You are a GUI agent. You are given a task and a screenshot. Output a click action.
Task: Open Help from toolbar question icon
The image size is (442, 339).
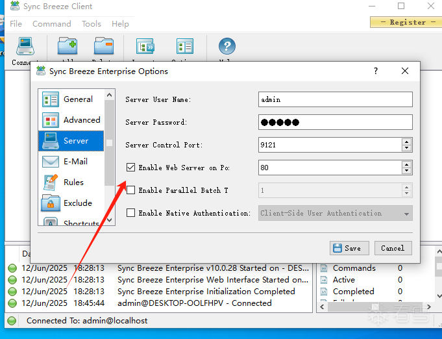pos(227,46)
